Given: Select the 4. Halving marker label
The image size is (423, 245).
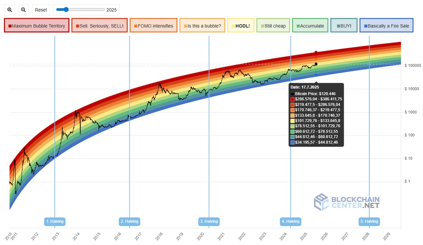Looking at the screenshot, I should click(x=290, y=221).
